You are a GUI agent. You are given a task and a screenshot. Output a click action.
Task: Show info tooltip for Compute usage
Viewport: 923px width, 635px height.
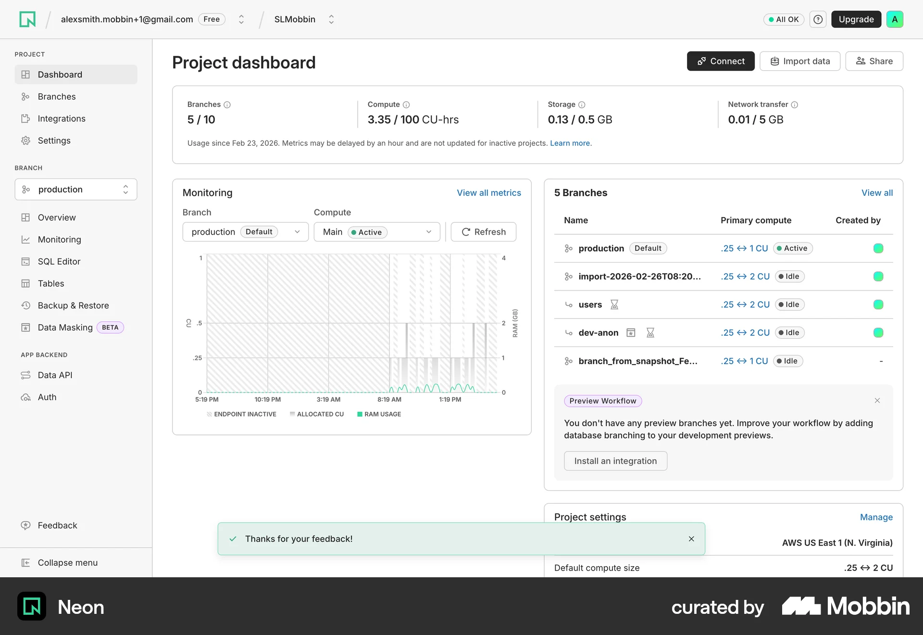pos(406,105)
